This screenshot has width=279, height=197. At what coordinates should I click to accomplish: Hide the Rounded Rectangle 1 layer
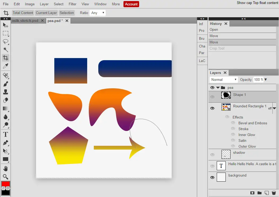coord(212,108)
